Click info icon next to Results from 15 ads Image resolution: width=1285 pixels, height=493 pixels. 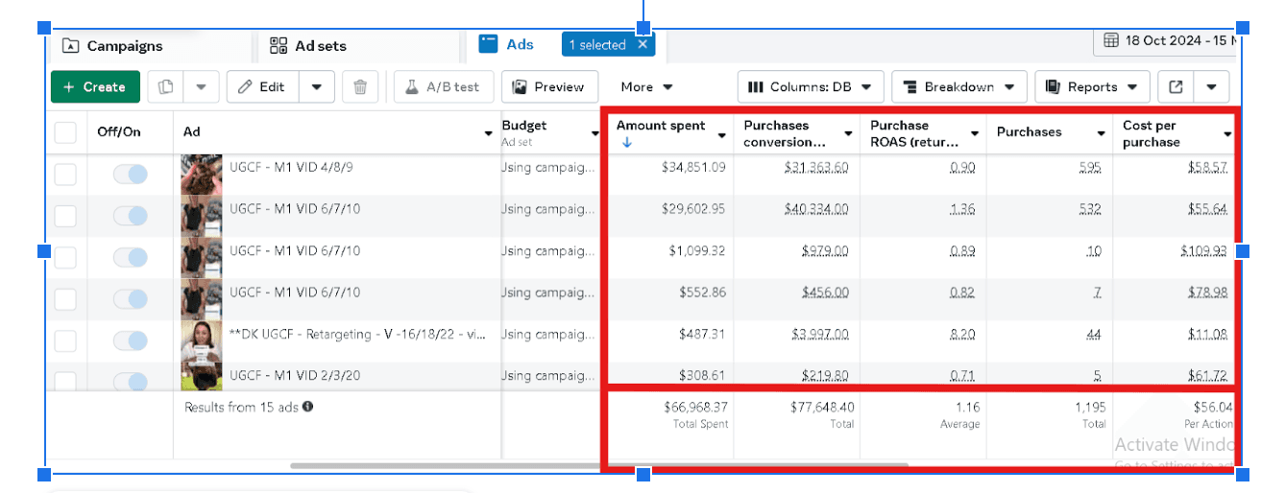tap(308, 407)
